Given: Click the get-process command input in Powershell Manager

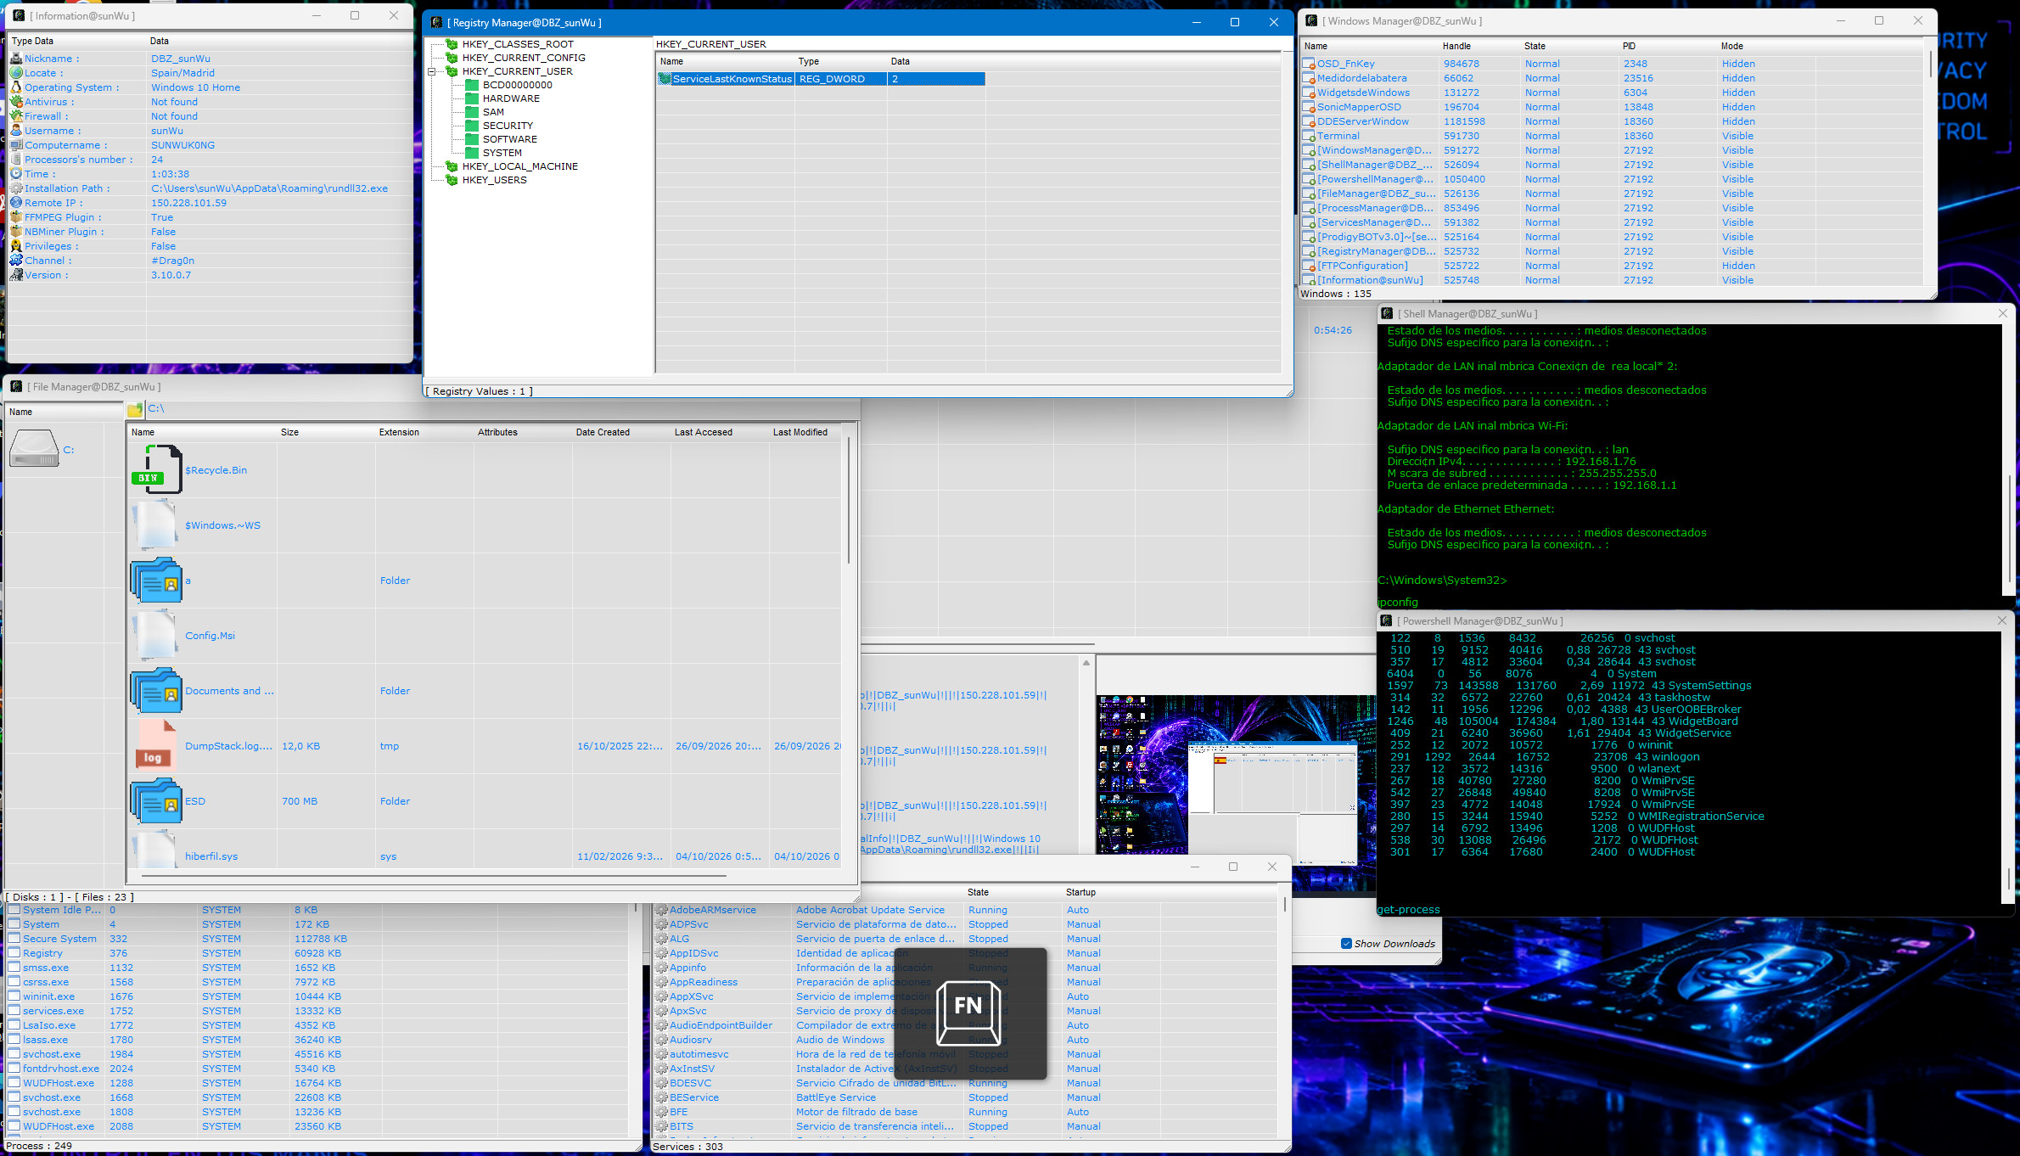Looking at the screenshot, I should pos(1689,909).
